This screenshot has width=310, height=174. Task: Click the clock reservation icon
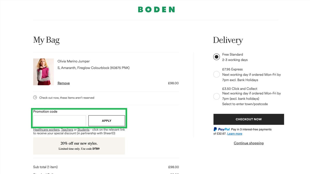[x=35, y=97]
